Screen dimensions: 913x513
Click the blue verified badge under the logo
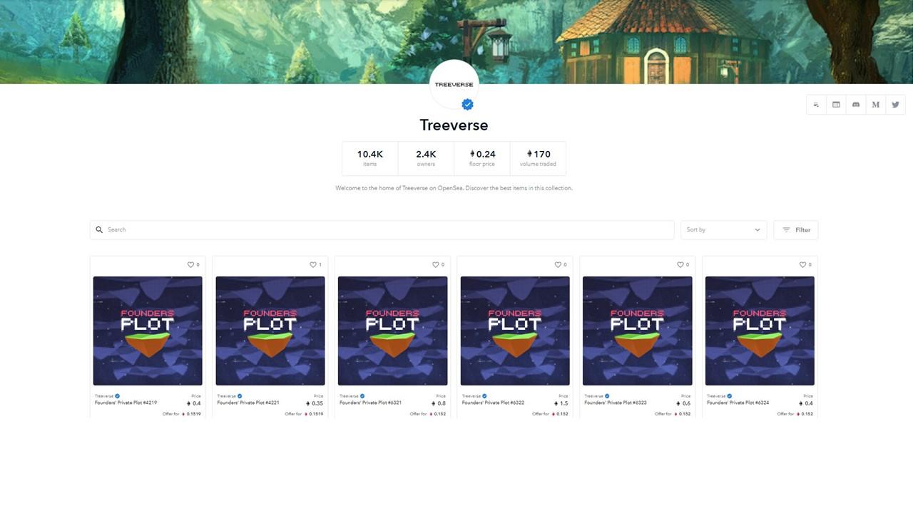click(x=467, y=105)
